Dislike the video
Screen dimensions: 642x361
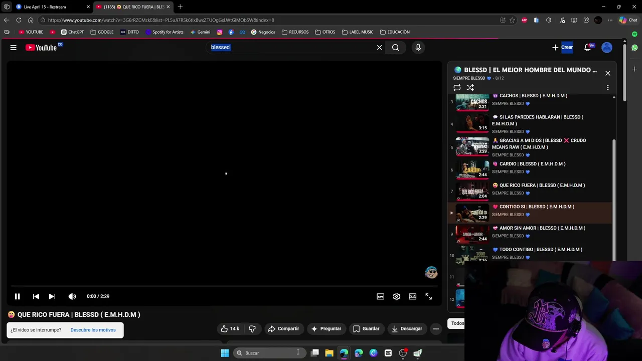(252, 328)
